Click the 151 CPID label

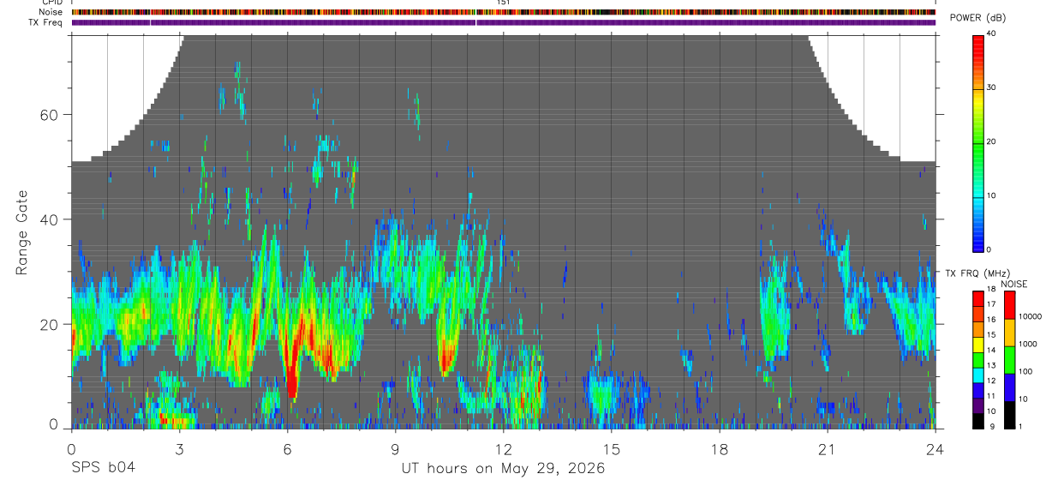[x=504, y=3]
